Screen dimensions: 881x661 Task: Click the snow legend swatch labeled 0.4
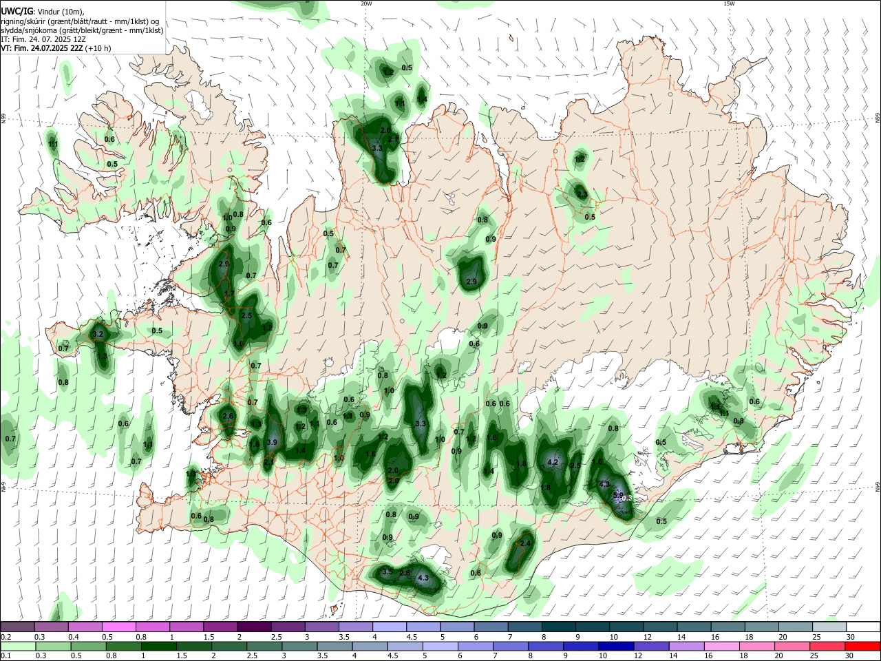[85, 627]
